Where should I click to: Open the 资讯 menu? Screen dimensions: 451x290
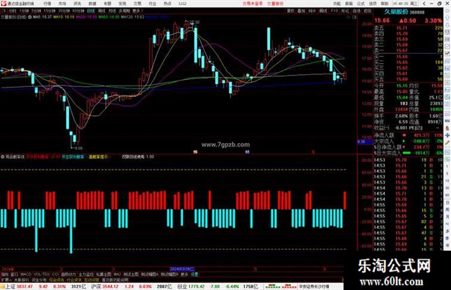77,3
